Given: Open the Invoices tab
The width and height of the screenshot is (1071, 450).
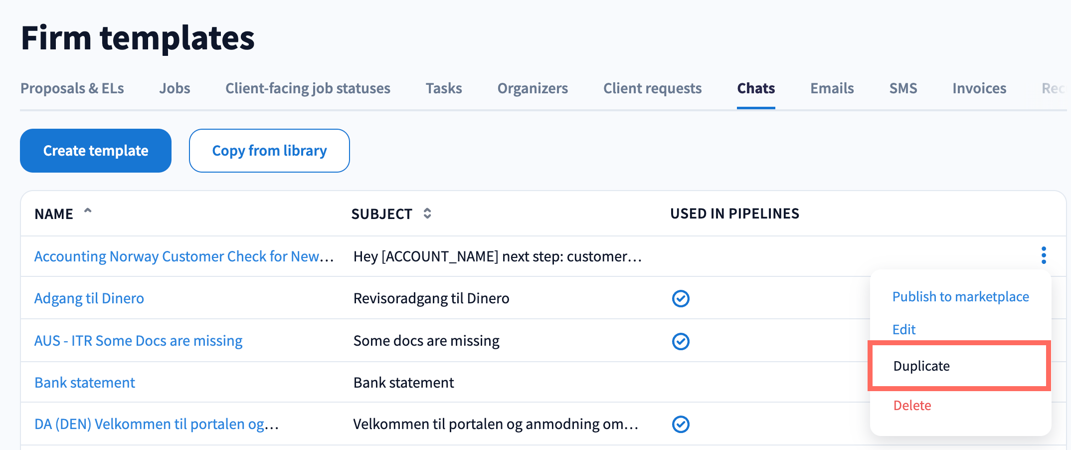Looking at the screenshot, I should 979,88.
